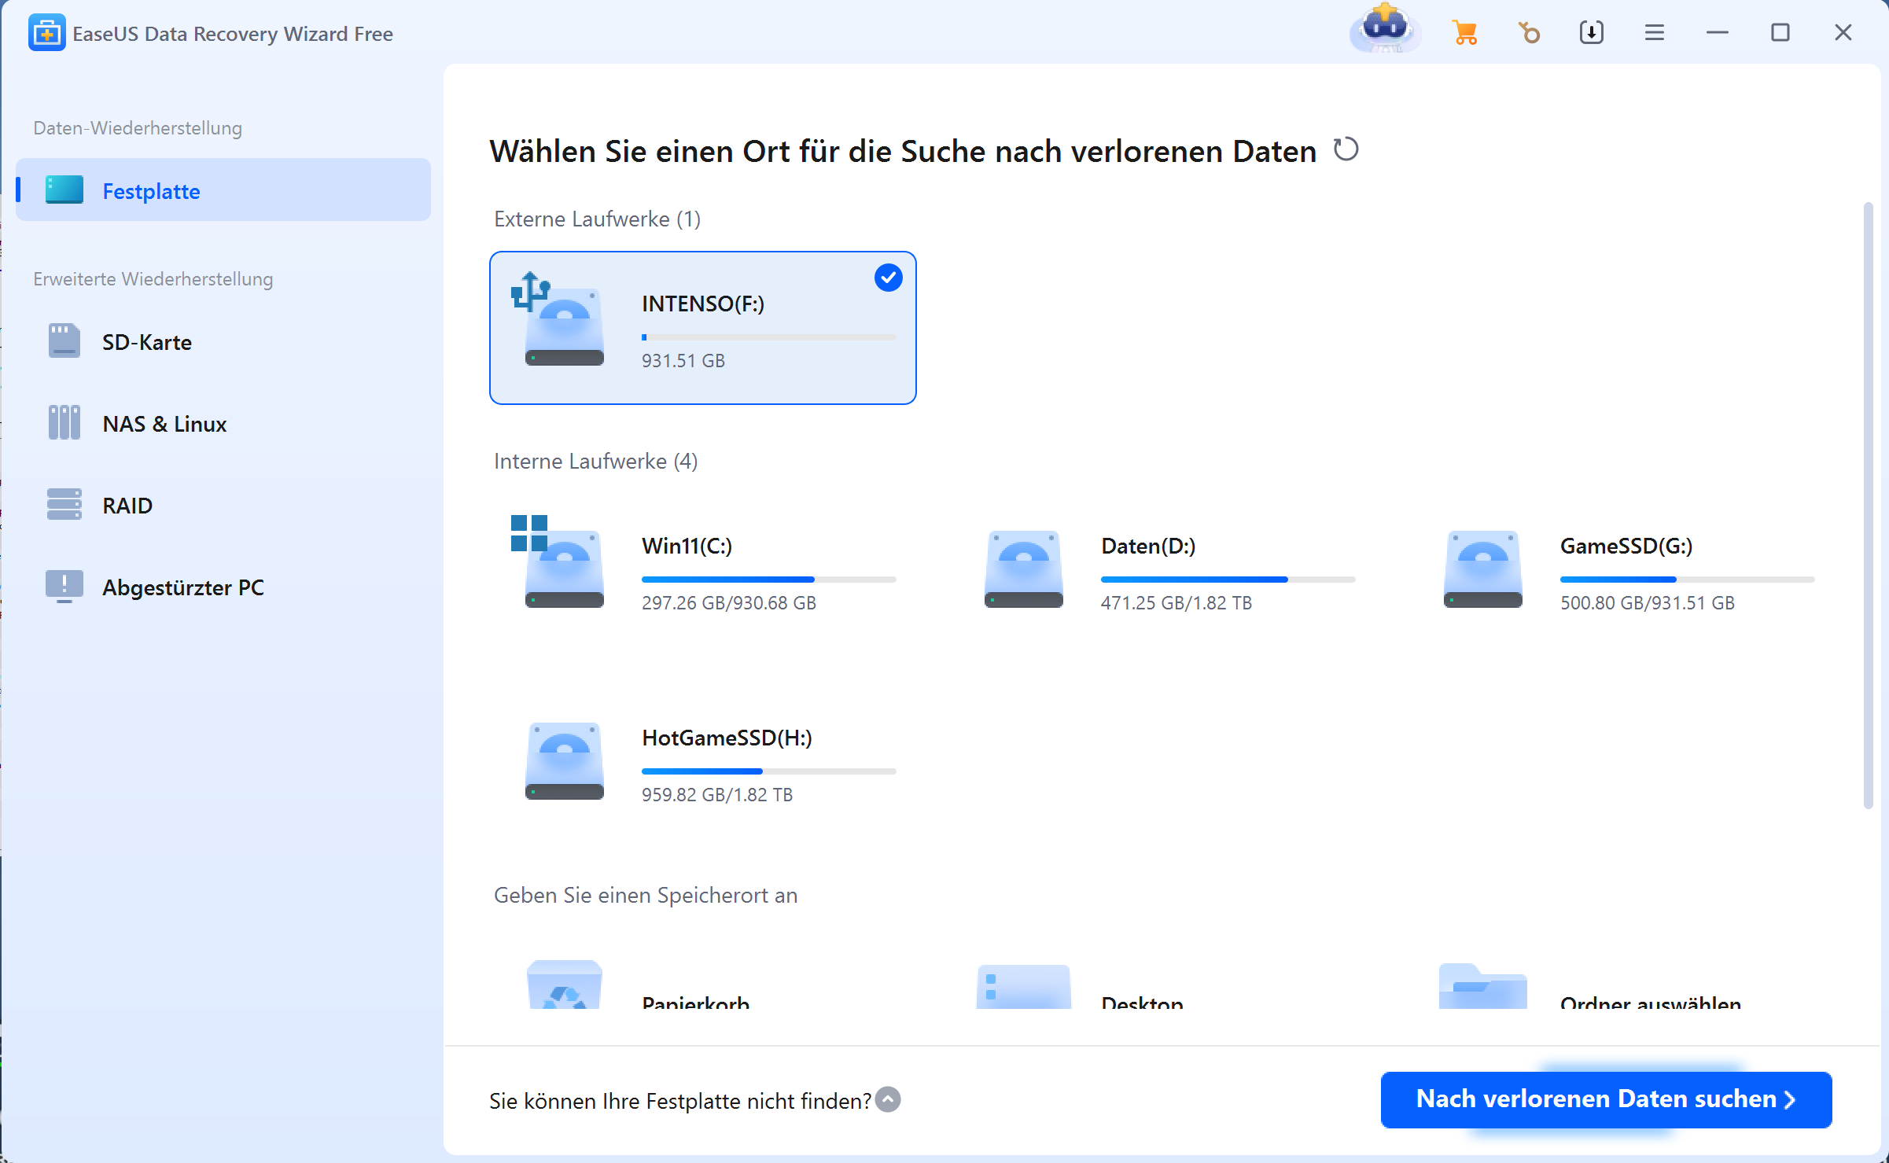The width and height of the screenshot is (1889, 1163).
Task: Select Abgestürzter PC recovery
Action: pos(182,587)
